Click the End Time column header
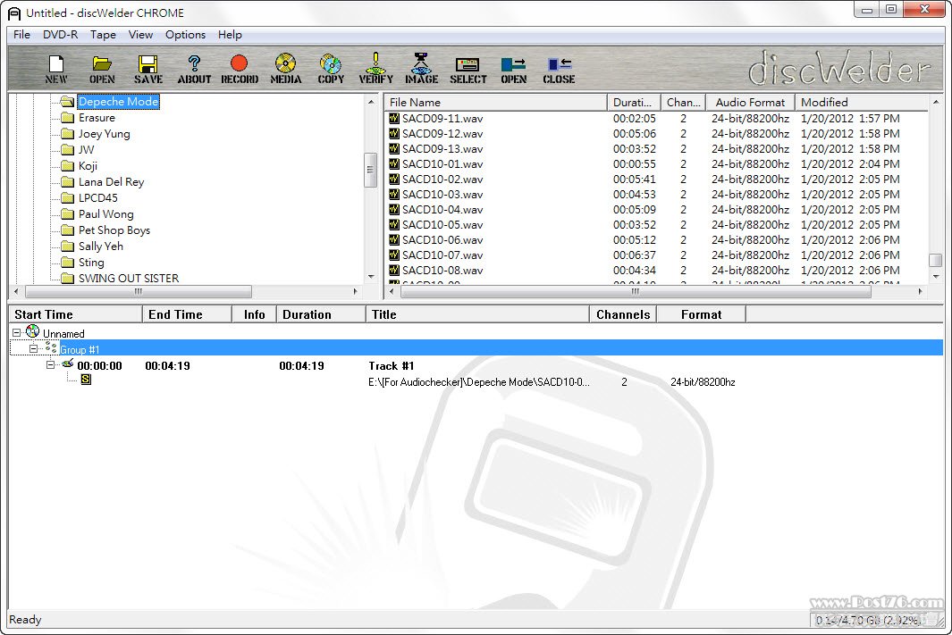Image resolution: width=952 pixels, height=635 pixels. pos(187,314)
